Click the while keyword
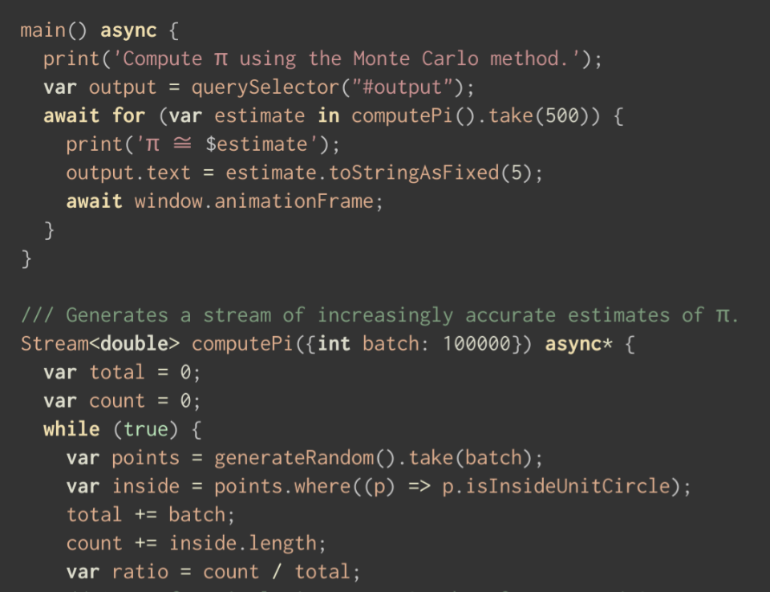770x592 pixels. click(71, 429)
